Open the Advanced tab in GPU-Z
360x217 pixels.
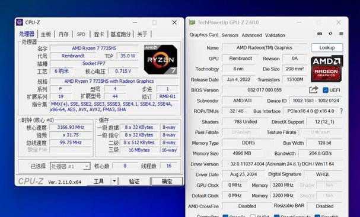[x=251, y=35]
